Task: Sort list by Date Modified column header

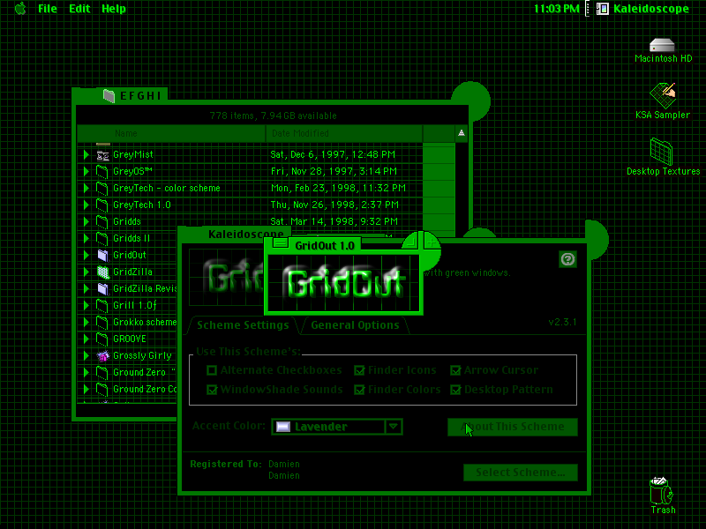Action: (x=344, y=134)
